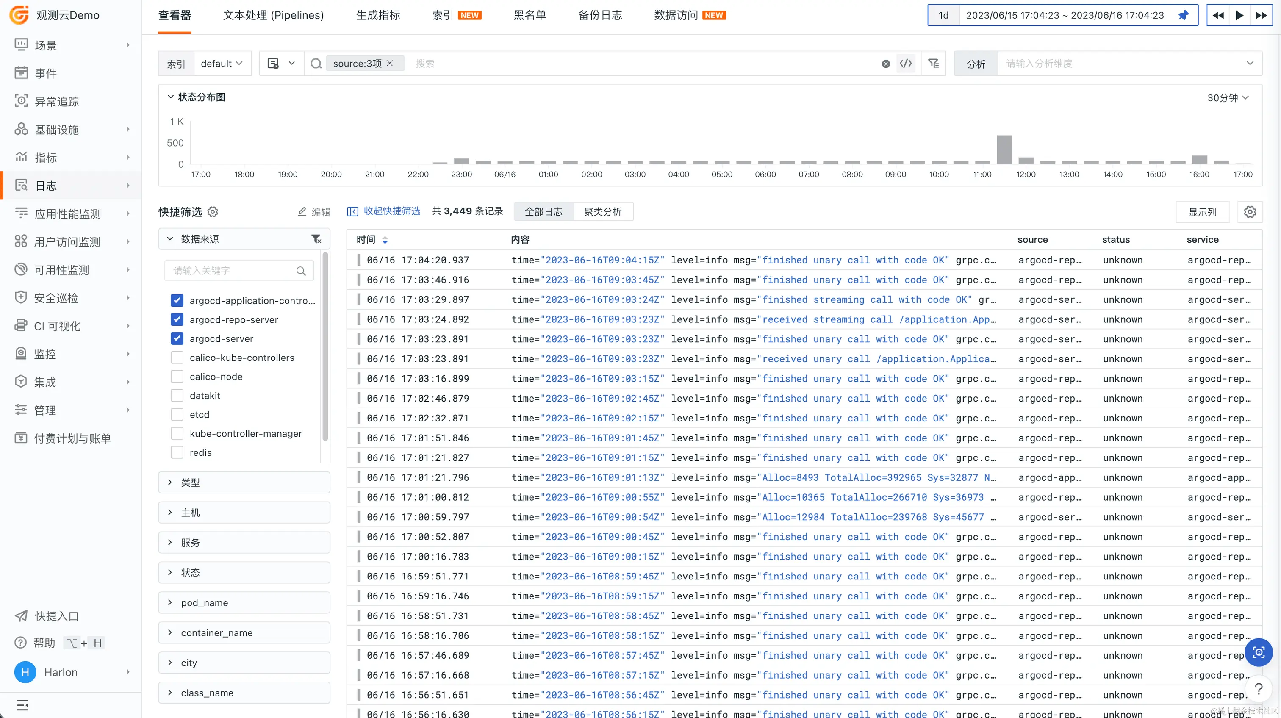Click the blue screenshot floating button
1281x718 pixels.
1258,652
